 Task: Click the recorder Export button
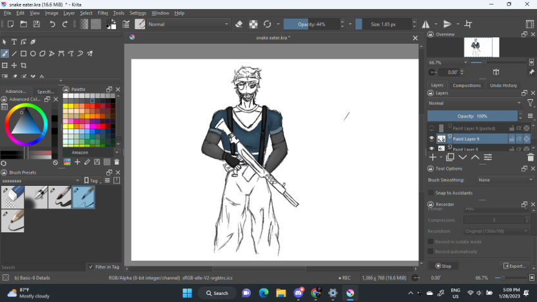click(514, 266)
